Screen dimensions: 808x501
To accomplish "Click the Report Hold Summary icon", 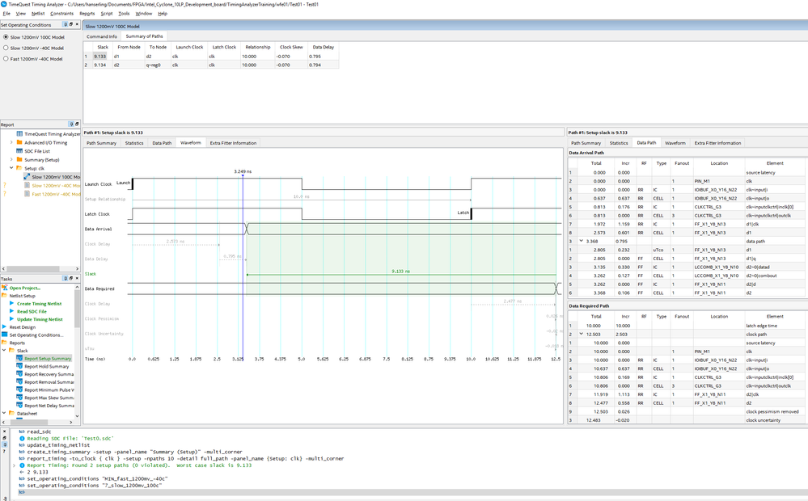I will tap(19, 366).
